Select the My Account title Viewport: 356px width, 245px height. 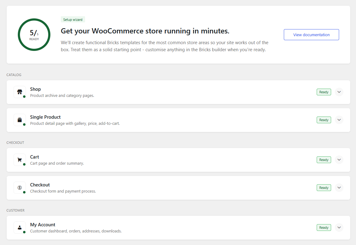(x=43, y=225)
